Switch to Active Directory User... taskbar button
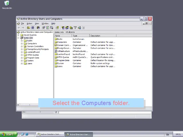The height and width of the screenshot is (137, 183). [x=79, y=134]
